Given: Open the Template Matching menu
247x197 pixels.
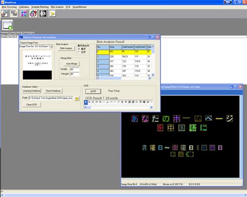Looking at the screenshot, I should tap(40, 7).
